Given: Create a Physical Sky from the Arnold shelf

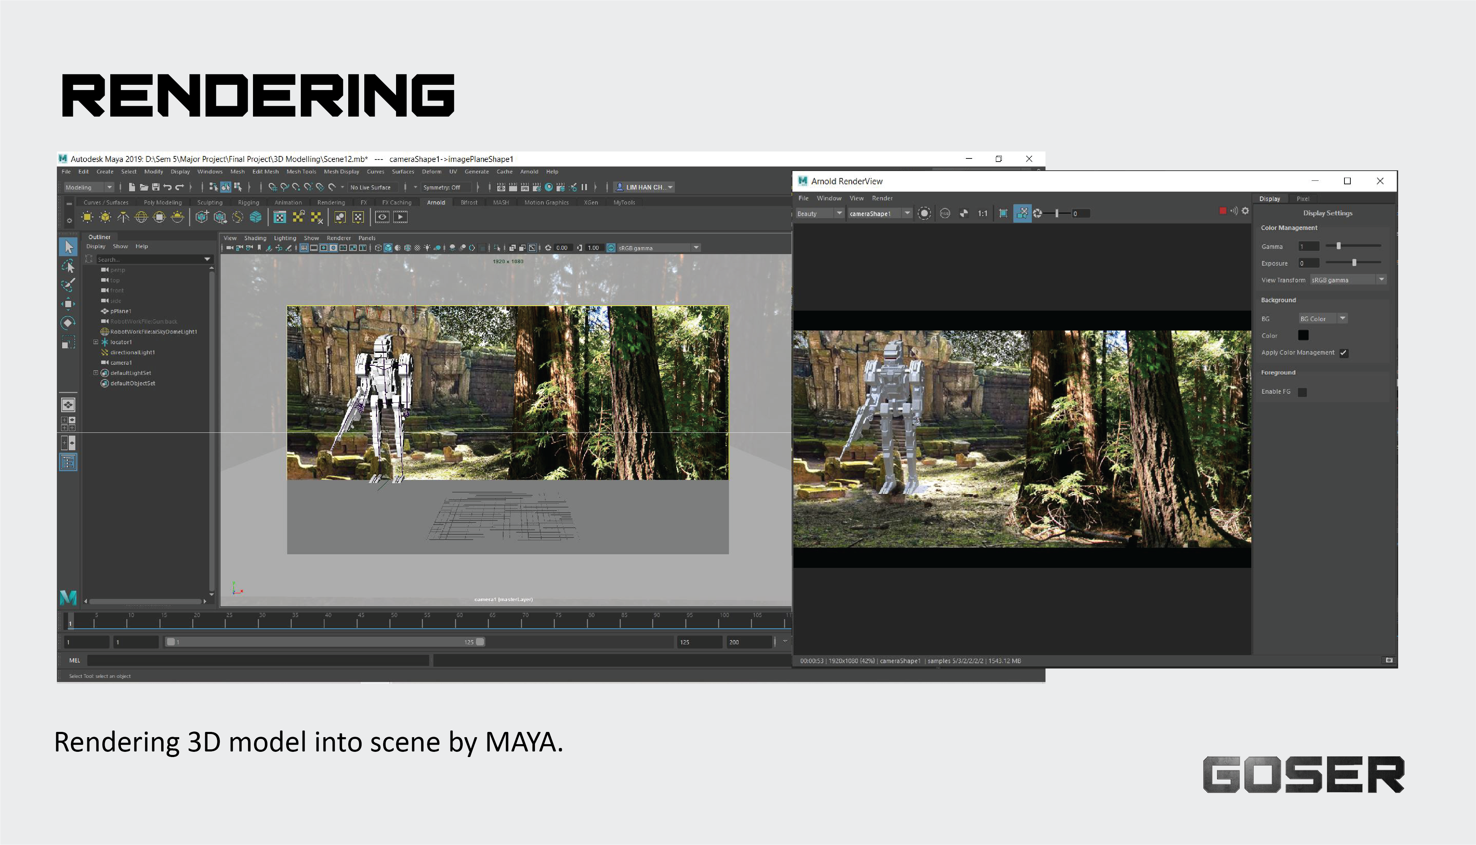Looking at the screenshot, I should [x=178, y=217].
